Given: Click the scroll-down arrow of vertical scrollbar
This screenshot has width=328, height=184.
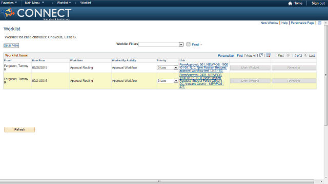Looking at the screenshot, I should (326, 177).
